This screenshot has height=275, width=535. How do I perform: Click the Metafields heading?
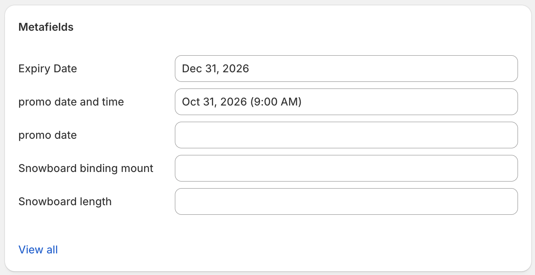pos(46,27)
